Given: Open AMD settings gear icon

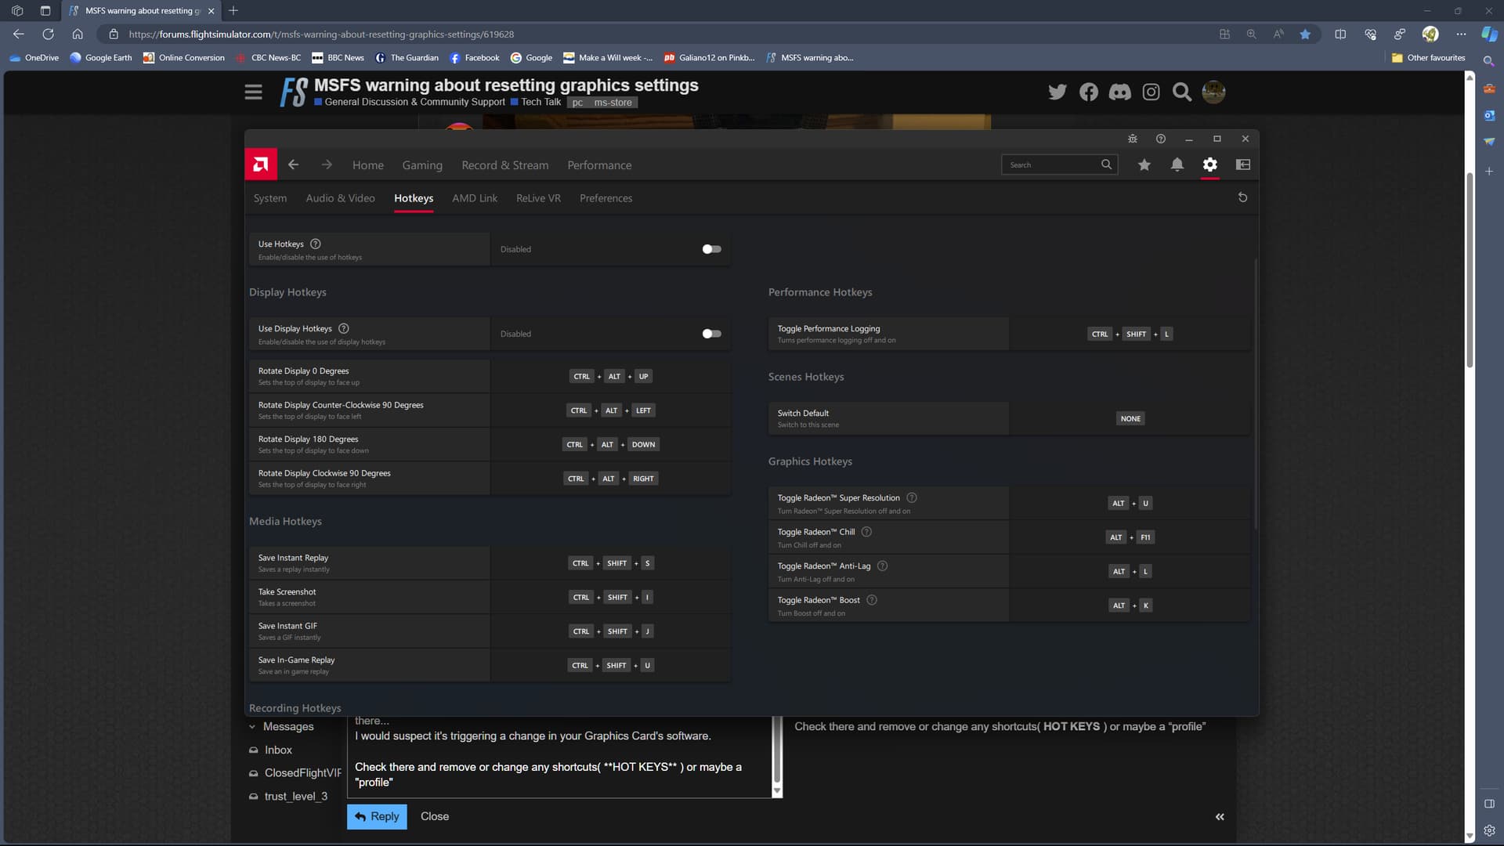Looking at the screenshot, I should pos(1210,164).
